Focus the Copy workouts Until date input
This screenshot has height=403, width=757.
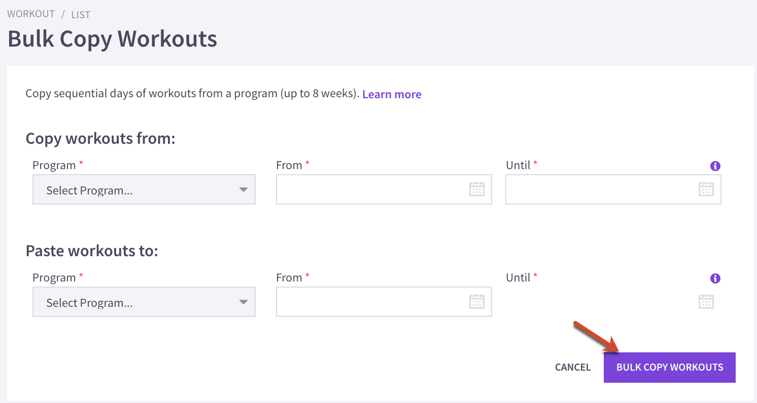tap(613, 189)
